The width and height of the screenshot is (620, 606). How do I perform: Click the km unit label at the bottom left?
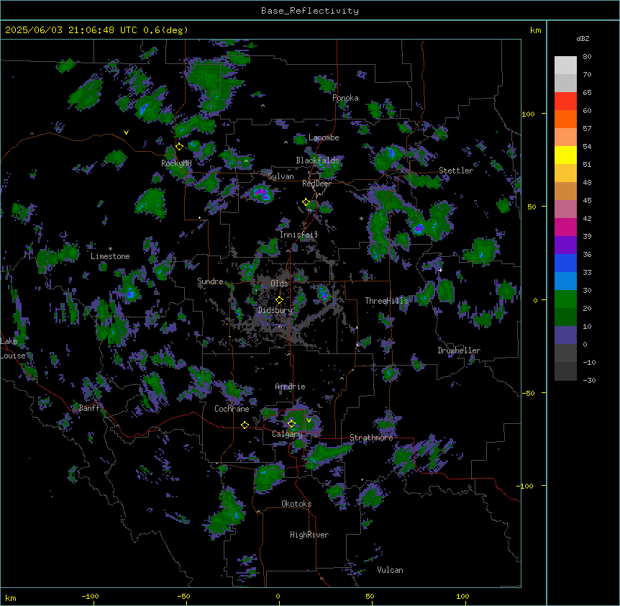[11, 597]
